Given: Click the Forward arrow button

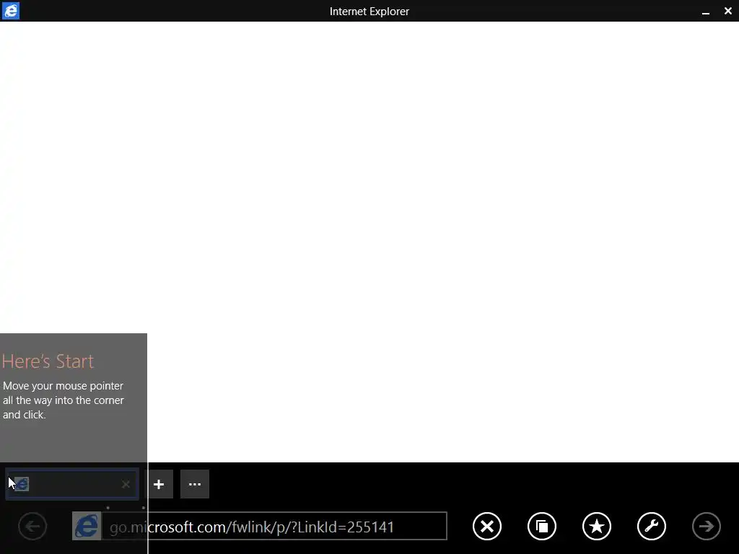Looking at the screenshot, I should (706, 526).
